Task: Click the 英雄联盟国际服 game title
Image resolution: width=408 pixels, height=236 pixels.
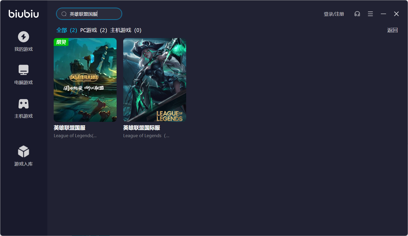Action: (x=142, y=128)
